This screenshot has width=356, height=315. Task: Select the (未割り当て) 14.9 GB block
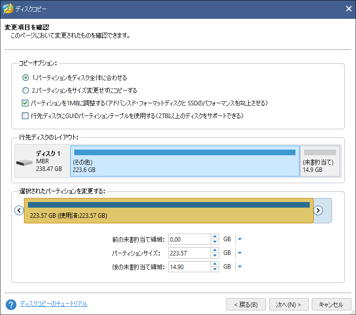point(320,161)
